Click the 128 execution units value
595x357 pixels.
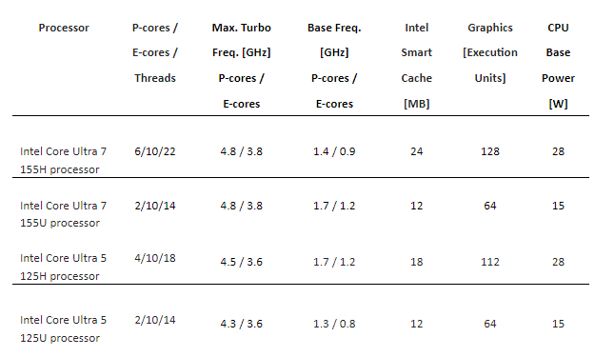click(490, 151)
